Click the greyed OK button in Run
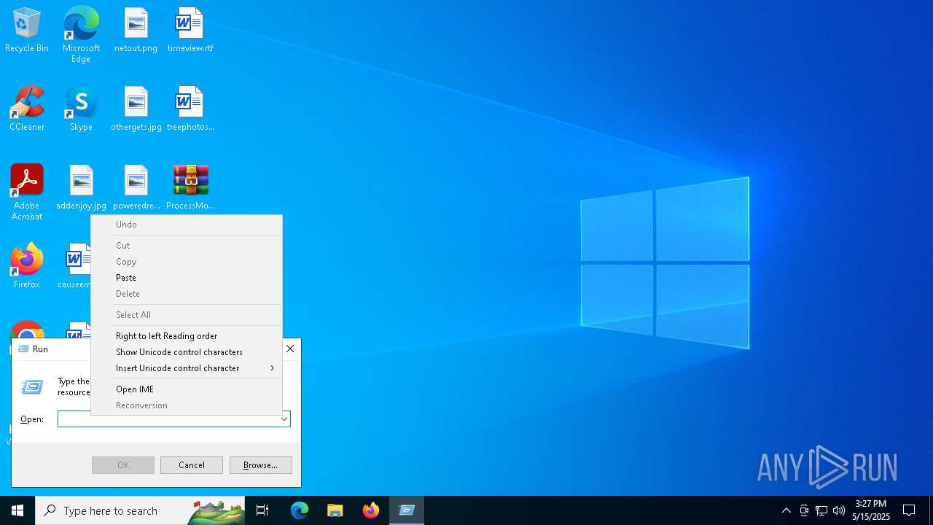The height and width of the screenshot is (525, 933). pyautogui.click(x=123, y=465)
